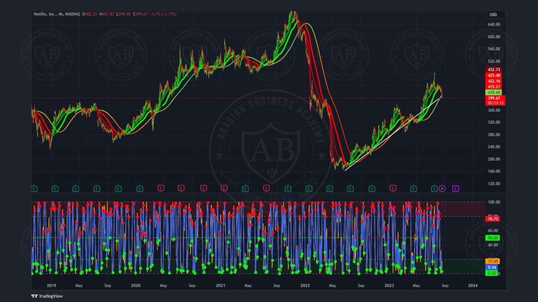Click the 560.00 price axis label
This screenshot has width=538, height=302.
pyautogui.click(x=494, y=49)
